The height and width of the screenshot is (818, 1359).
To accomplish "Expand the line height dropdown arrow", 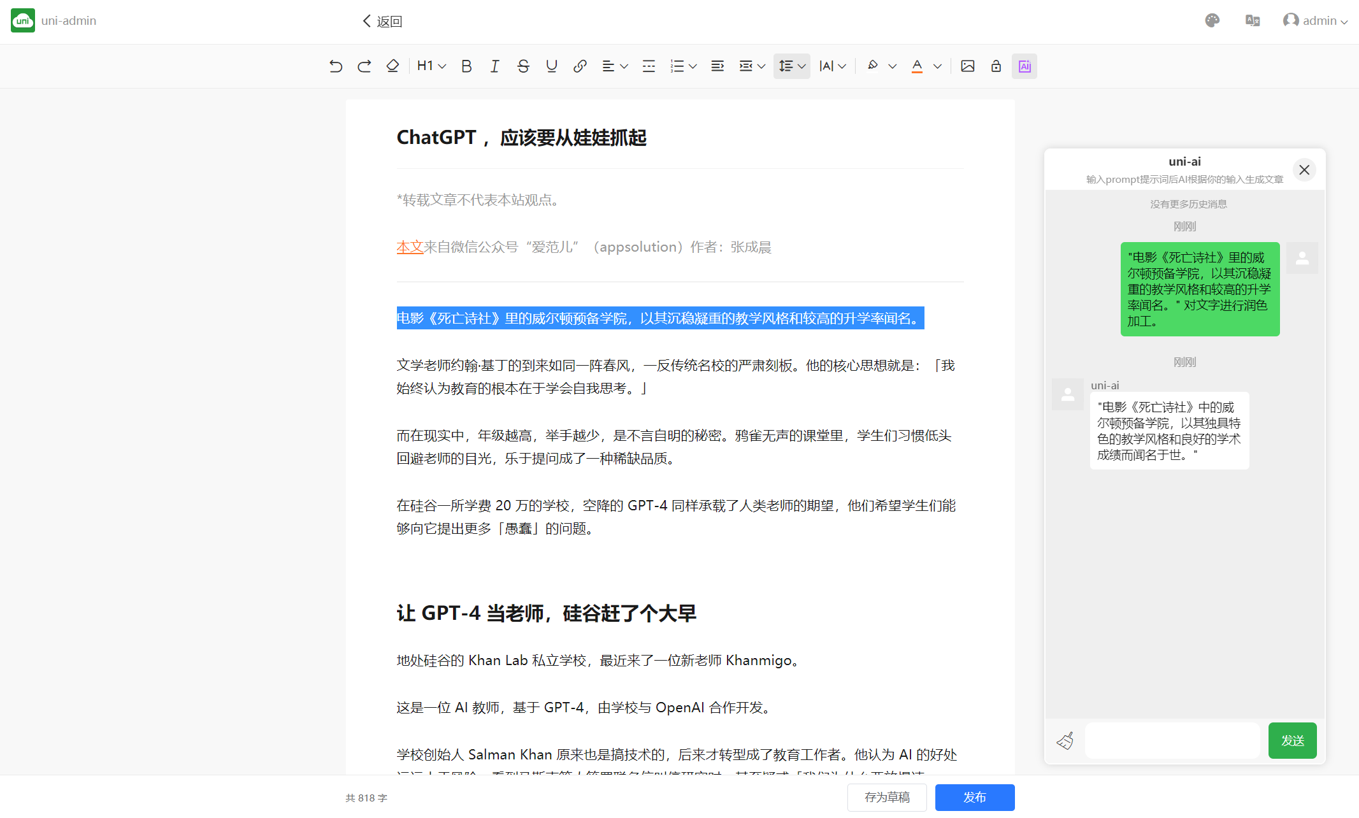I will click(x=802, y=66).
